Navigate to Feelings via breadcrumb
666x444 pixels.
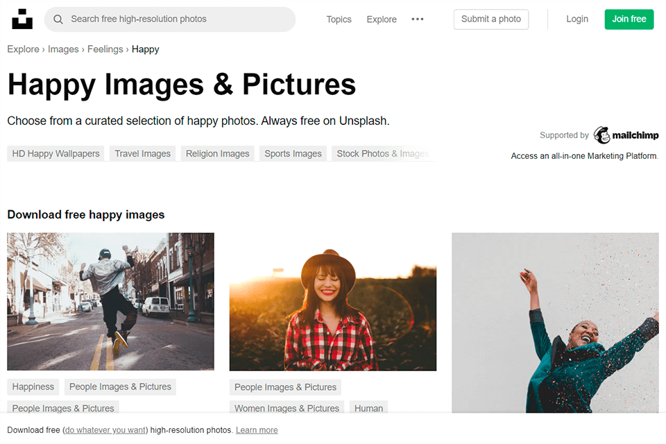coord(105,49)
